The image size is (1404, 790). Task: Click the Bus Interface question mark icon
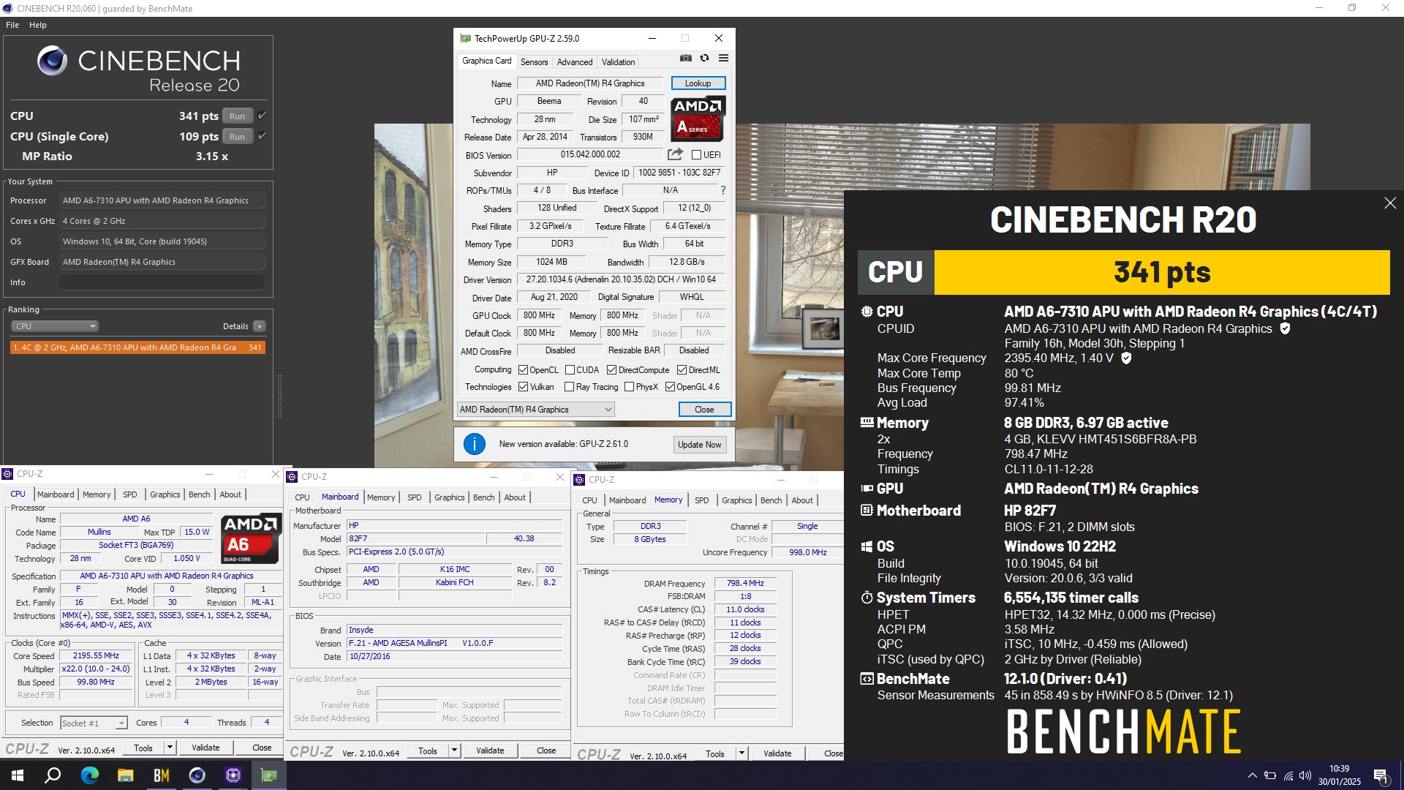(x=723, y=190)
